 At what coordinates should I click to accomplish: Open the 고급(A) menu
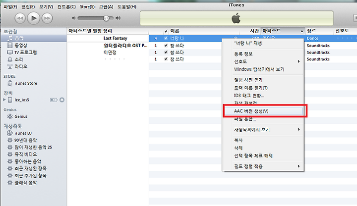(x=106, y=7)
